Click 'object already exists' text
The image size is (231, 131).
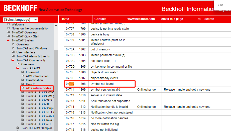click(x=104, y=78)
